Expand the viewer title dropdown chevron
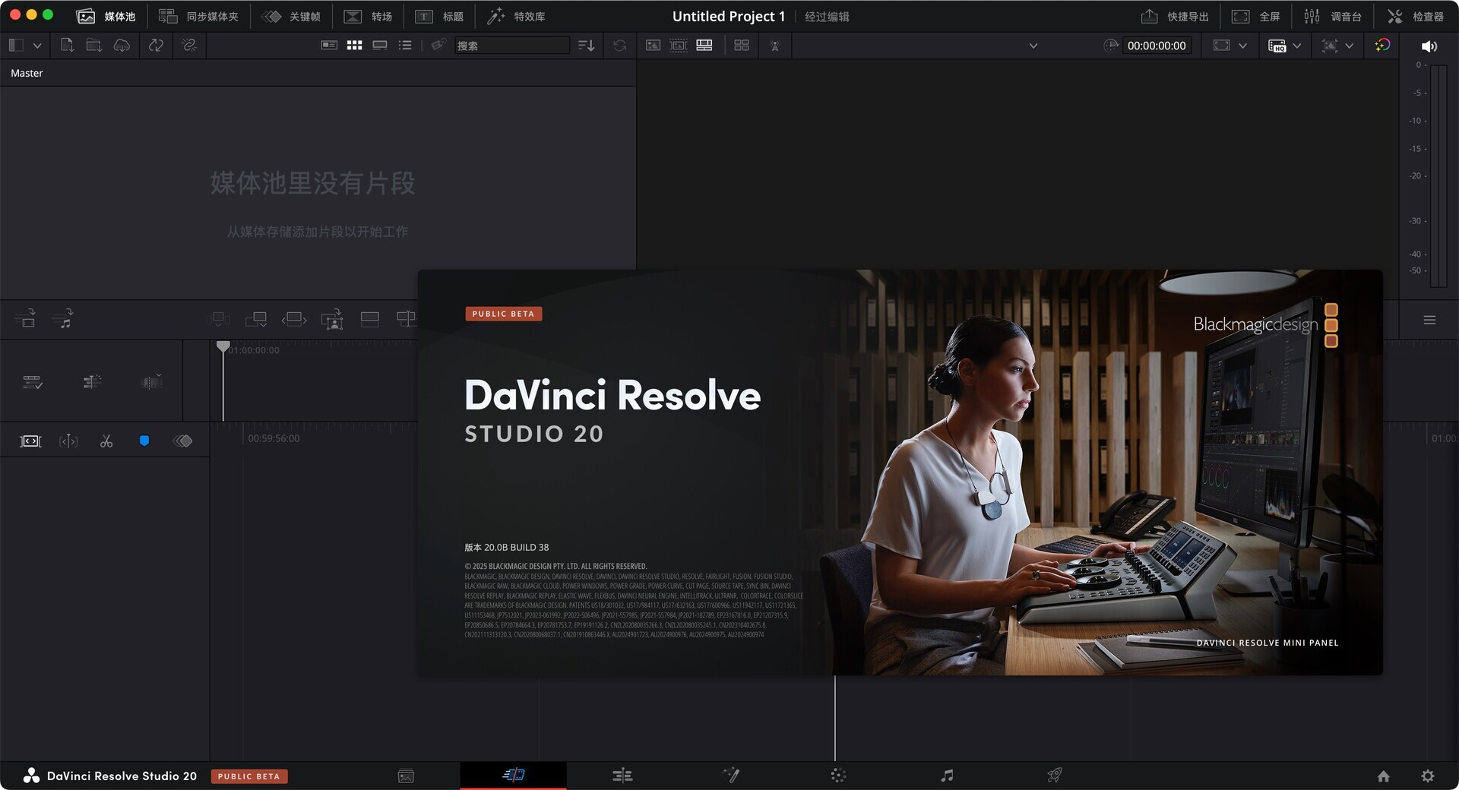This screenshot has height=790, width=1459. 1033,46
